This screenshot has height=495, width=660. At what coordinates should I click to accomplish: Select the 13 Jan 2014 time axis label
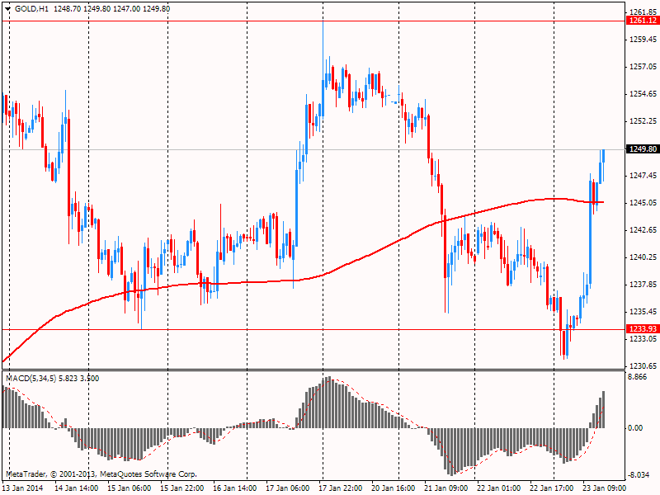(x=22, y=488)
